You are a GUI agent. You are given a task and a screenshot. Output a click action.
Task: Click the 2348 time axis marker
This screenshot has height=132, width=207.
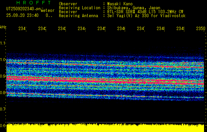pyautogui.click(x=161, y=29)
